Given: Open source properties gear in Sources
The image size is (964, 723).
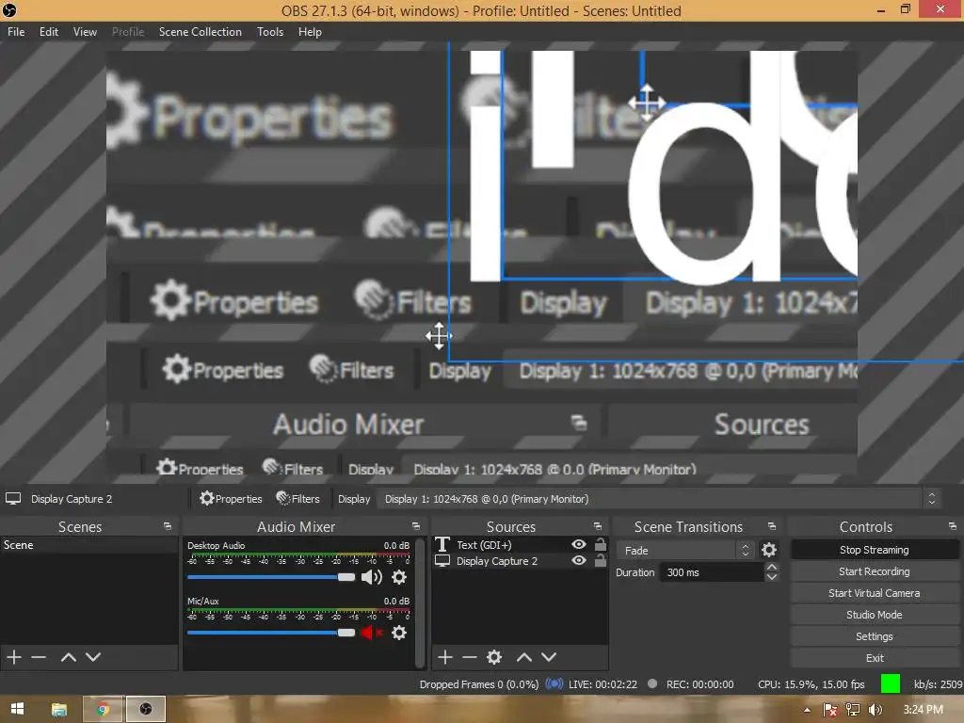Looking at the screenshot, I should pos(493,656).
